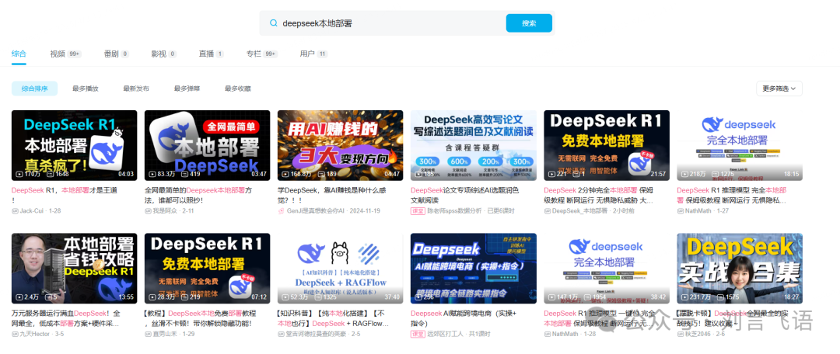Visit uploader 直男山禾's profile
Image resolution: width=840 pixels, height=354 pixels.
166,334
